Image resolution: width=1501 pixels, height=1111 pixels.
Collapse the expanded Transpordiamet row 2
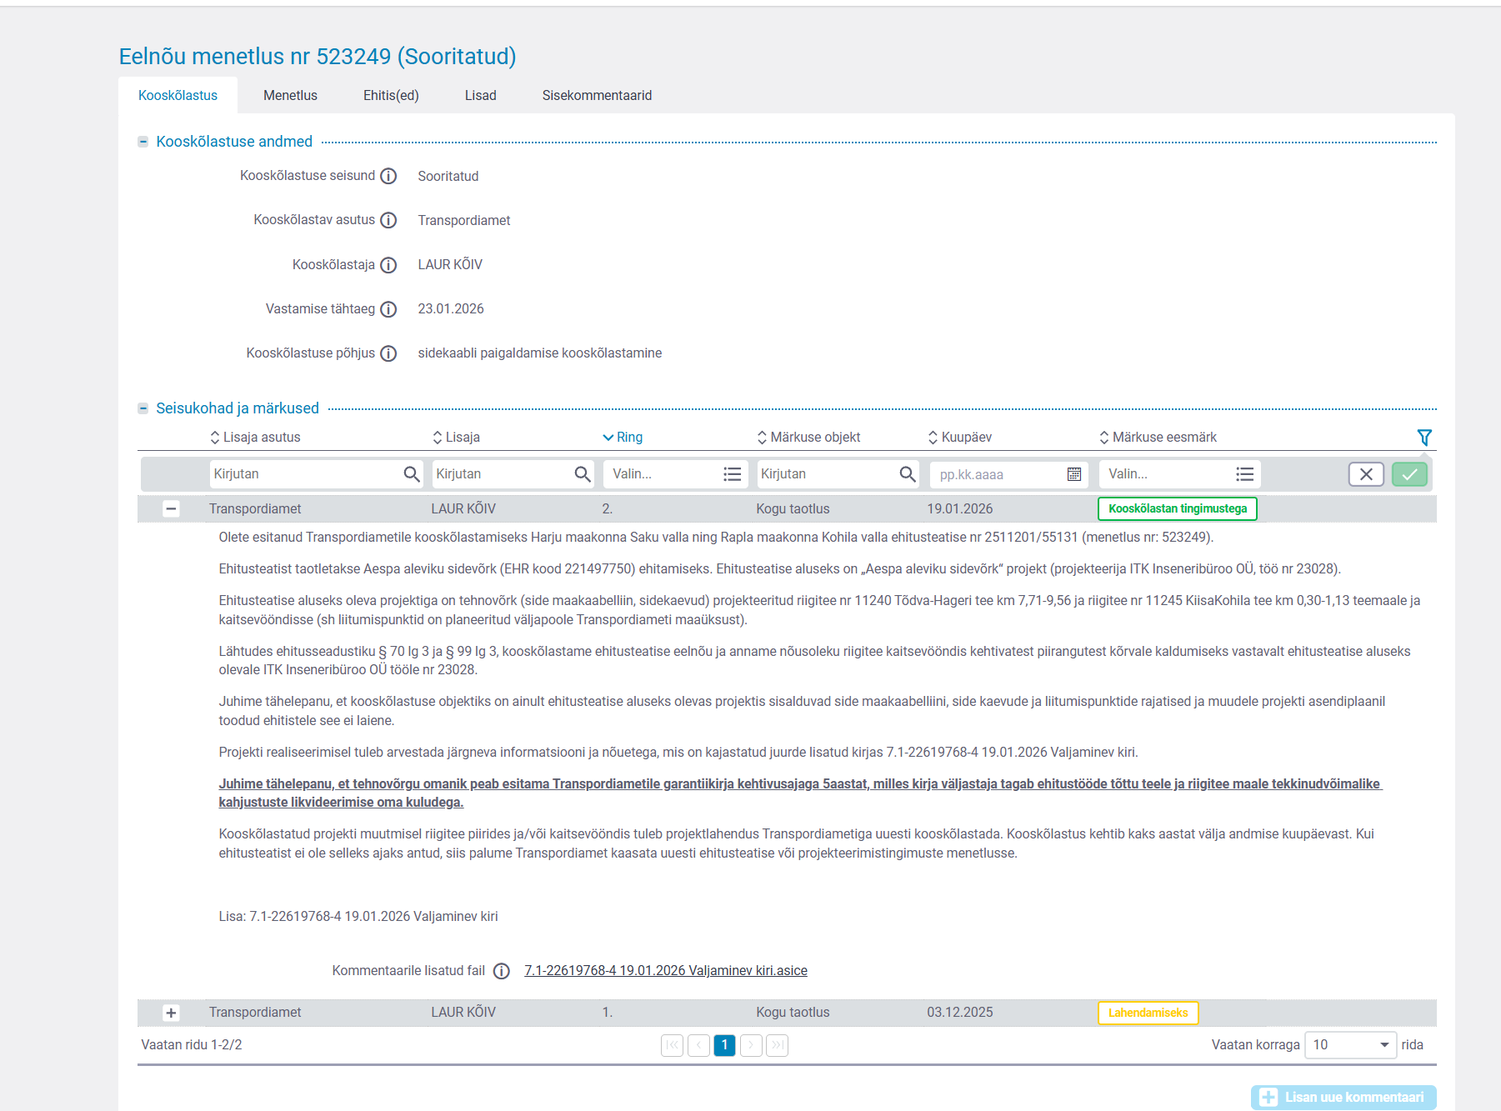(171, 508)
